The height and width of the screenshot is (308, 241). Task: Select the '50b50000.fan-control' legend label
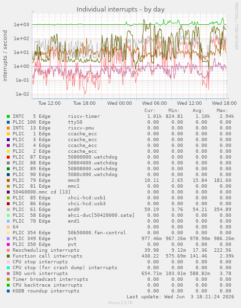tap(97, 233)
